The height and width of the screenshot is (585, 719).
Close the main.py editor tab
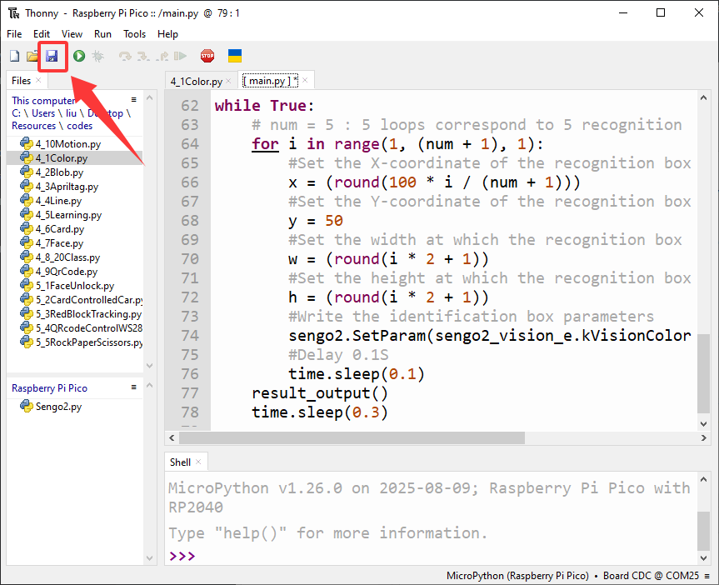(305, 81)
